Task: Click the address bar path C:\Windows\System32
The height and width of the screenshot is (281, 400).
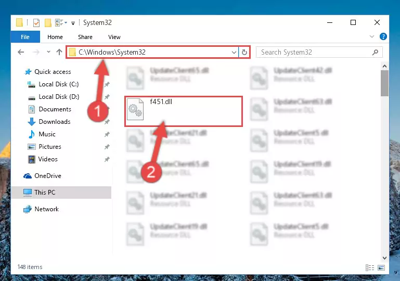Action: pos(112,53)
